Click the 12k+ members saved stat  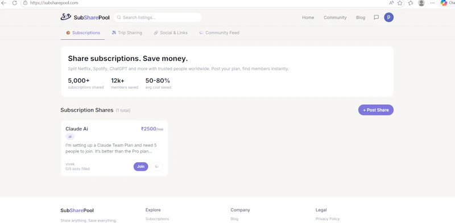pyautogui.click(x=125, y=83)
